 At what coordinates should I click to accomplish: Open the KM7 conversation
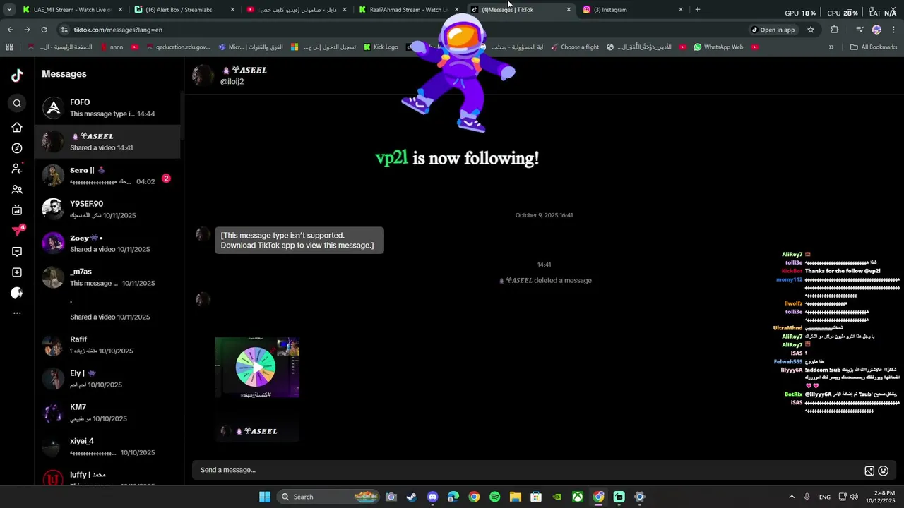(x=107, y=413)
